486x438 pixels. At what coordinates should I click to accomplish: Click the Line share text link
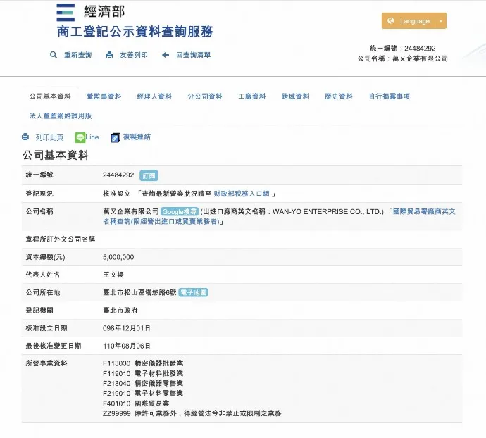tap(92, 137)
